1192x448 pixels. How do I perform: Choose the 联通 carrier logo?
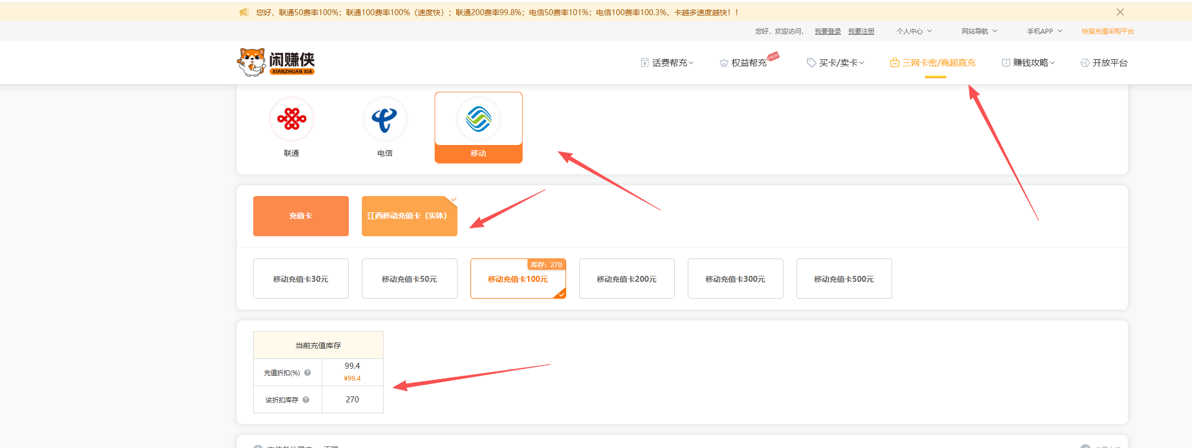(x=292, y=119)
